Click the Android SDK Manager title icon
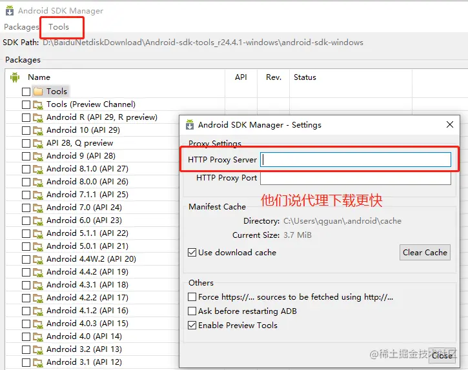Viewport: 468px width, 370px height. pyautogui.click(x=10, y=10)
